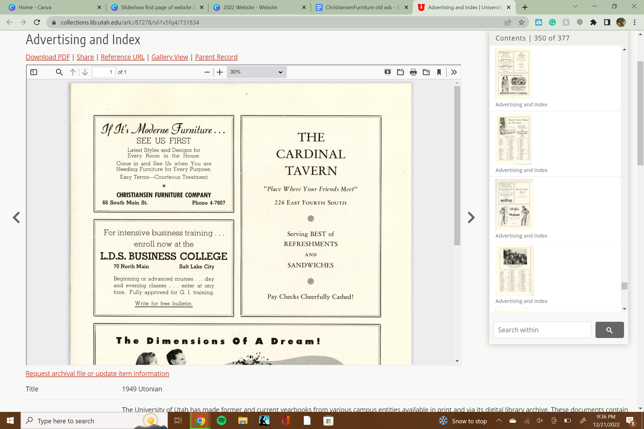This screenshot has width=644, height=429.
Task: Open the find-in-document search icon
Action: [59, 72]
